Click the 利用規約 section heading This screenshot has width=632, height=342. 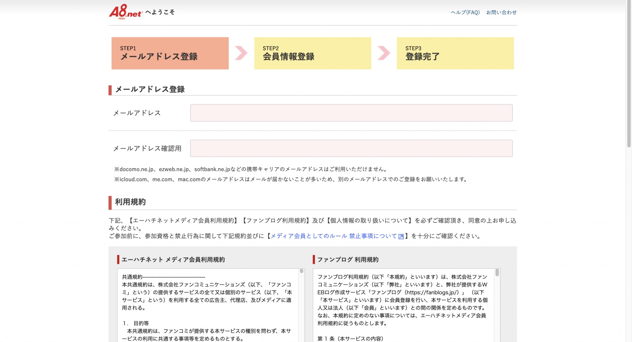(130, 202)
